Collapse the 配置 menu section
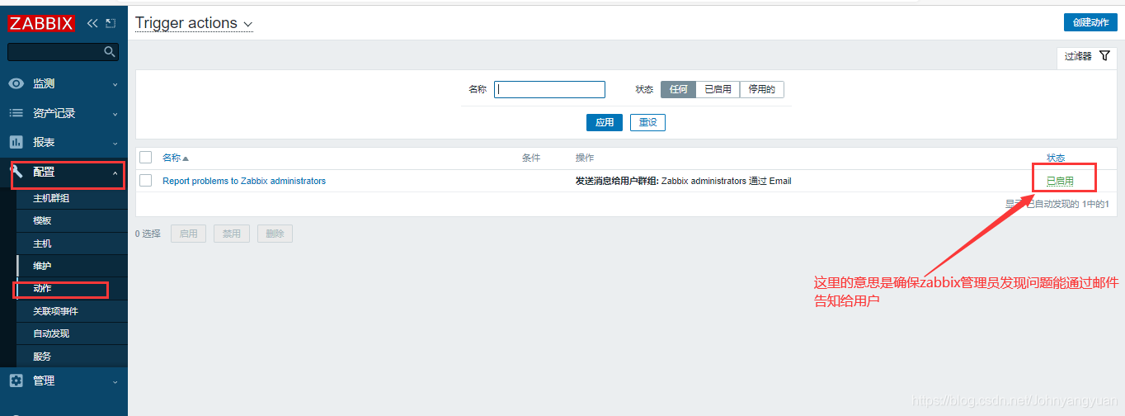 pos(64,172)
